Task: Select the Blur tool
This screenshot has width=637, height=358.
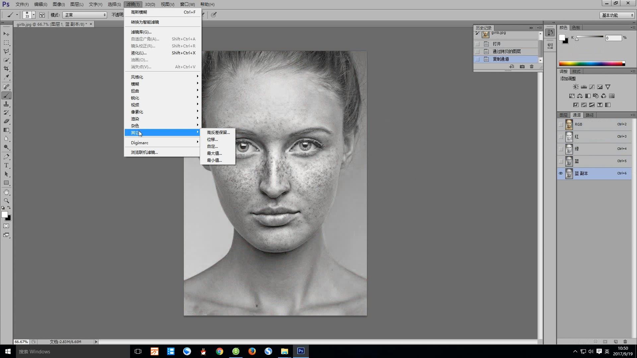Action: point(6,139)
